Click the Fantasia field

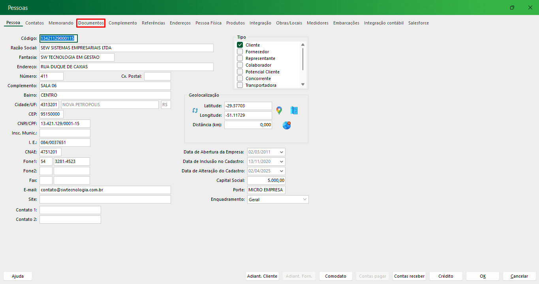(77, 57)
